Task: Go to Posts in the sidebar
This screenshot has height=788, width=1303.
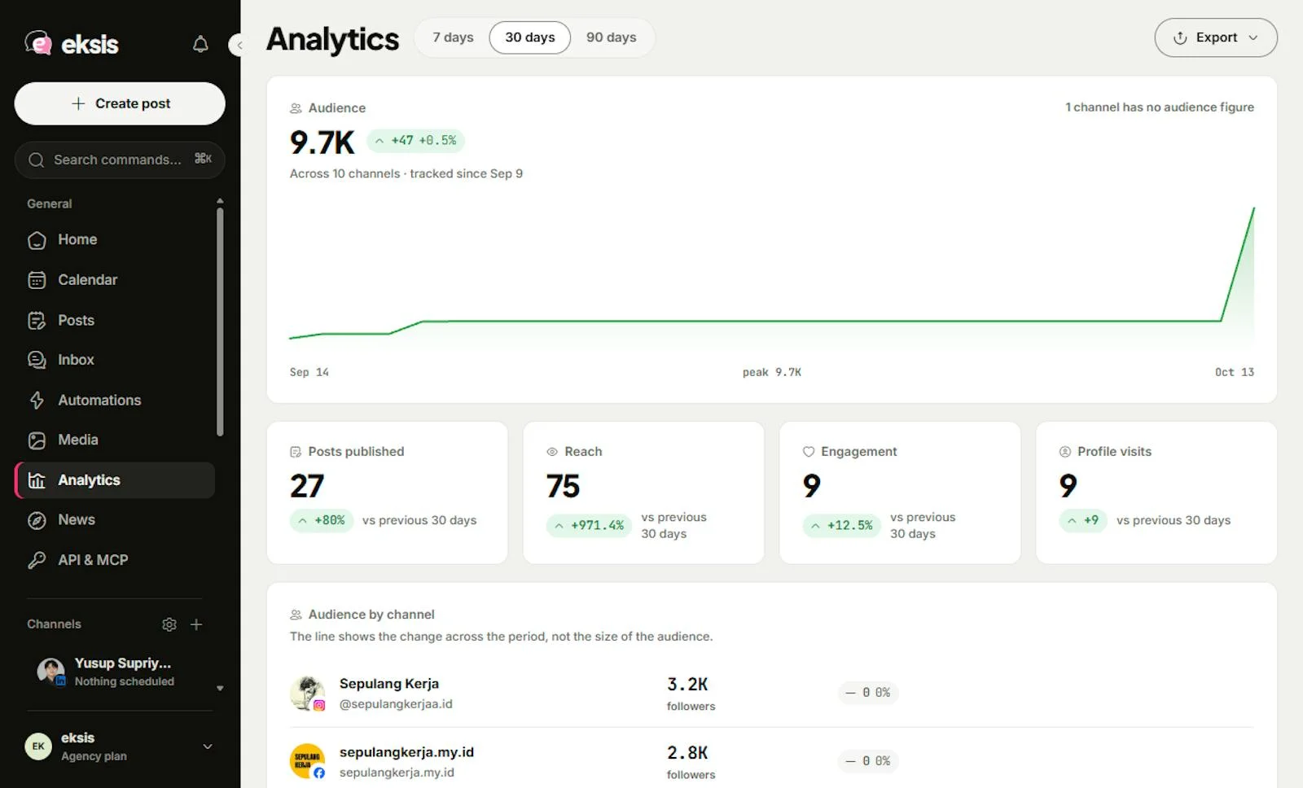Action: tap(114, 320)
